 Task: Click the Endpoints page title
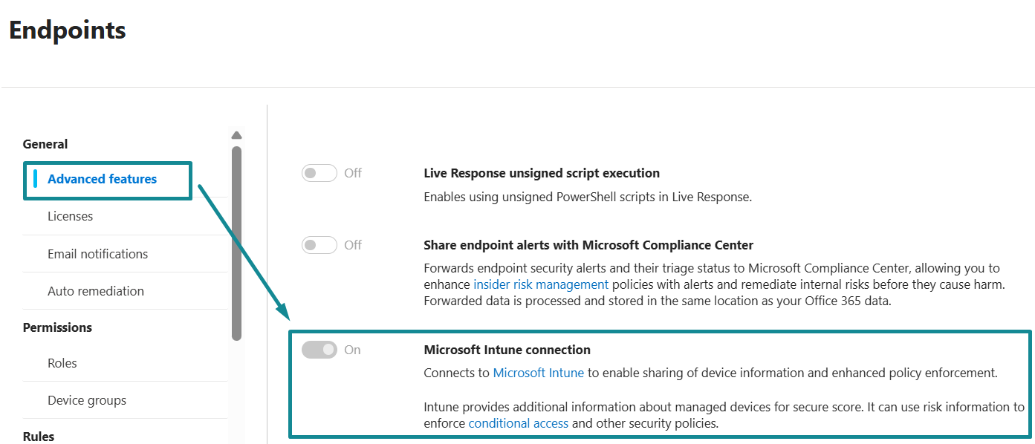68,30
